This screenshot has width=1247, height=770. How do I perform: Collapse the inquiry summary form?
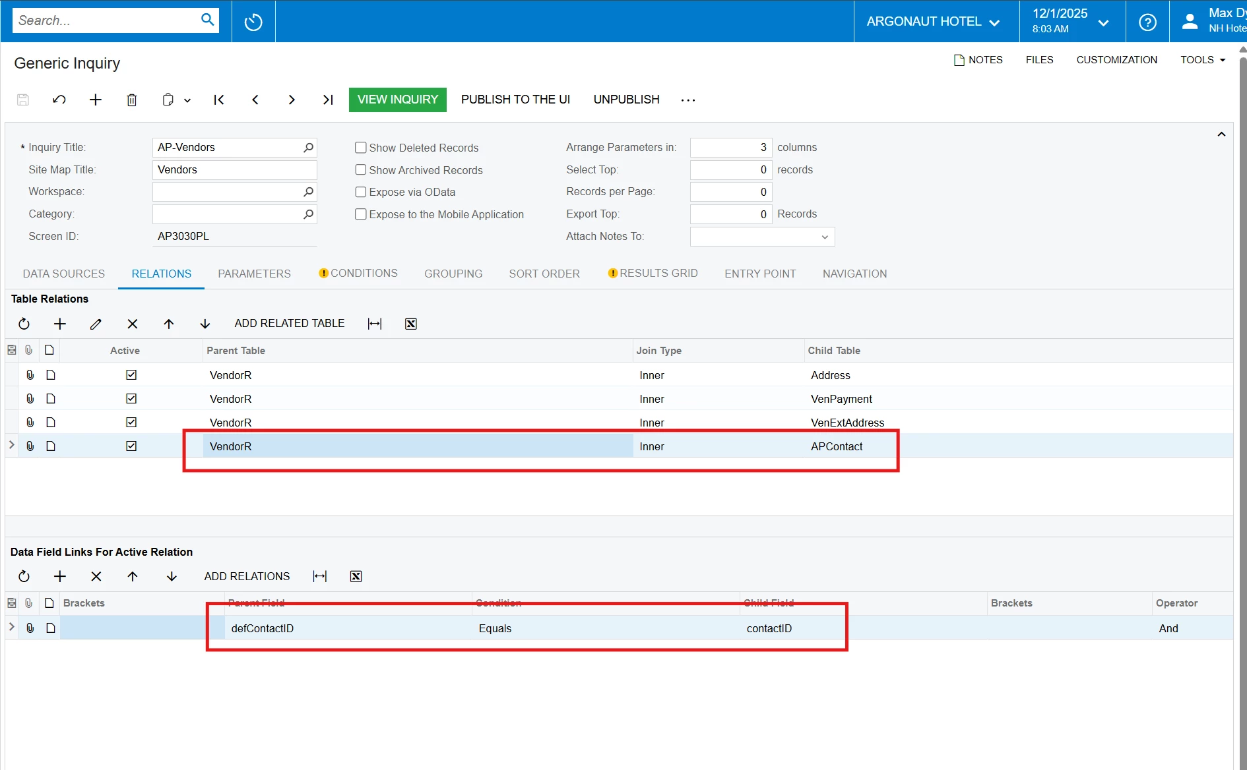click(1221, 134)
